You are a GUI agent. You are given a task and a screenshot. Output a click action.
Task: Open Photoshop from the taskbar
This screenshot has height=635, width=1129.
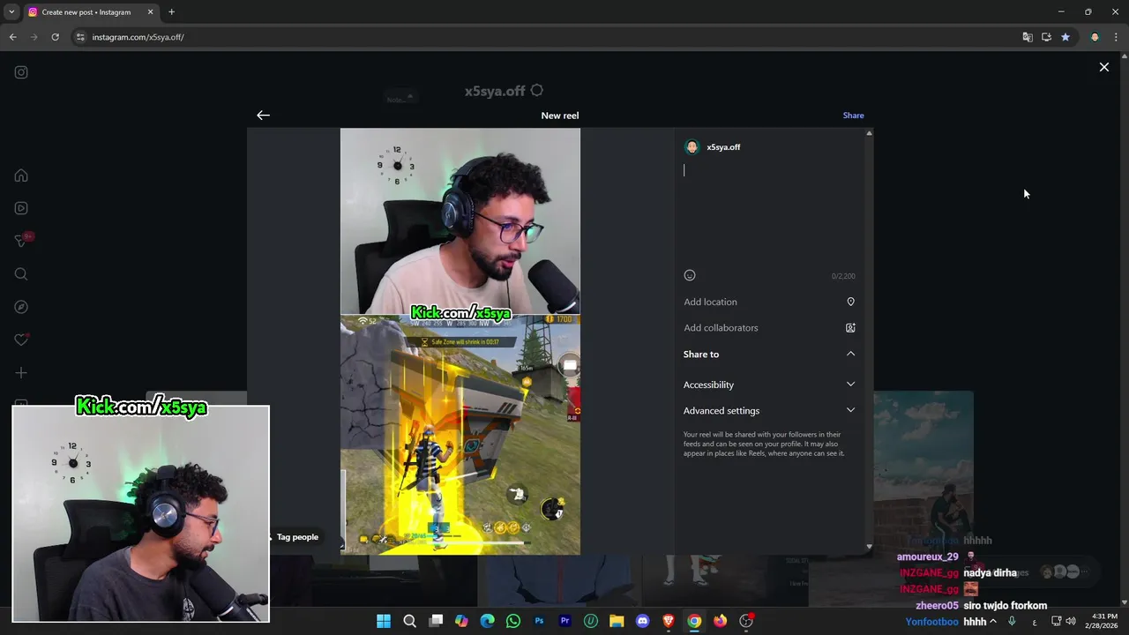click(539, 621)
